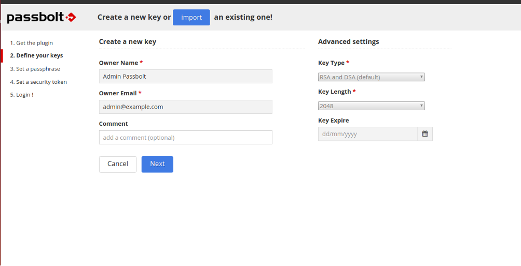Click the Advanced settings heading
Image resolution: width=521 pixels, height=266 pixels.
point(349,41)
